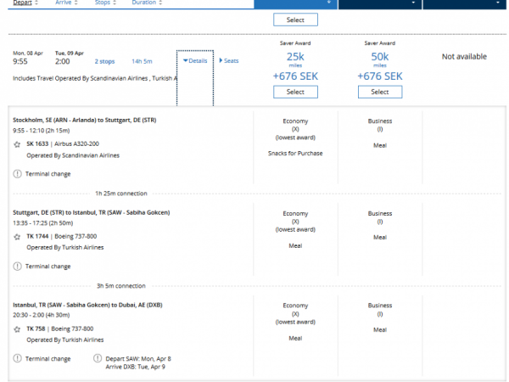Screen dimensions: 509x382
Task: Select the 25k miles Saver Award
Action: tap(295, 92)
